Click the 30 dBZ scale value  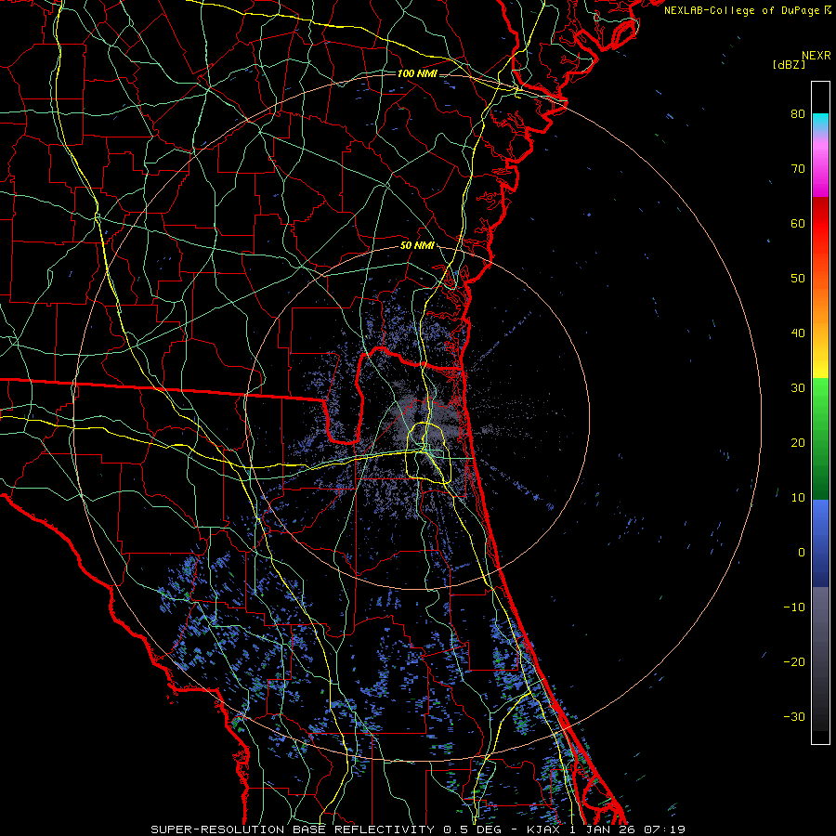pyautogui.click(x=798, y=387)
